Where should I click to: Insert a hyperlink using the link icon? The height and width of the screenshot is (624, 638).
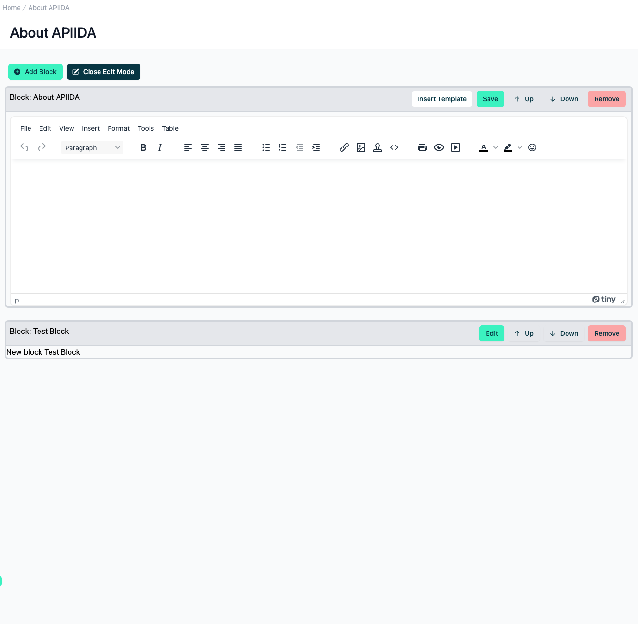tap(344, 147)
